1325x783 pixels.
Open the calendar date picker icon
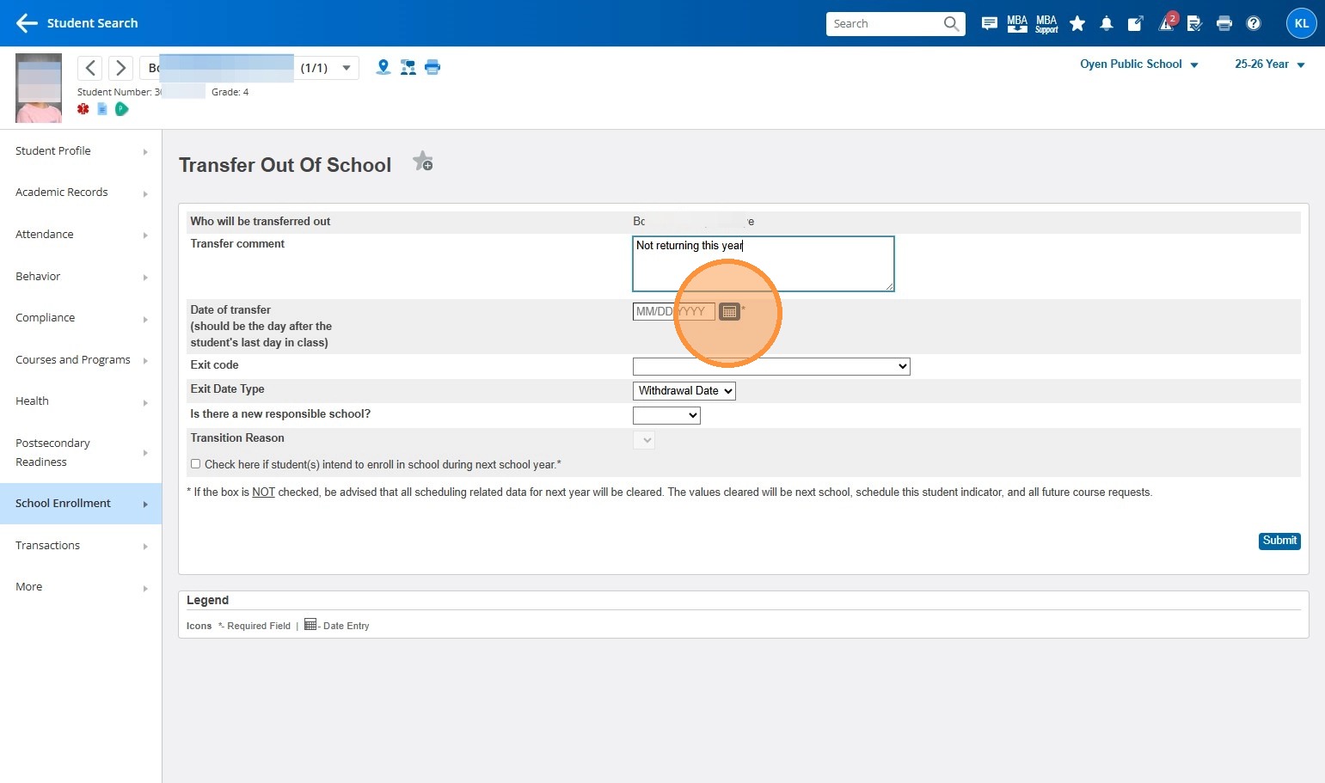coord(729,312)
